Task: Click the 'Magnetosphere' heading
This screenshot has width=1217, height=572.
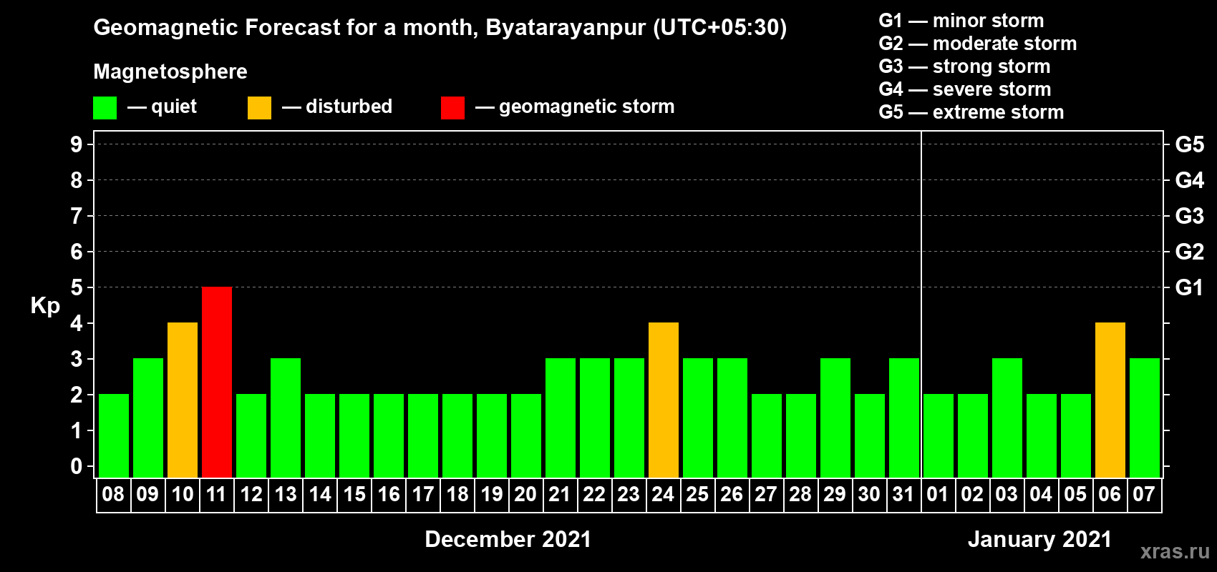Action: (170, 72)
